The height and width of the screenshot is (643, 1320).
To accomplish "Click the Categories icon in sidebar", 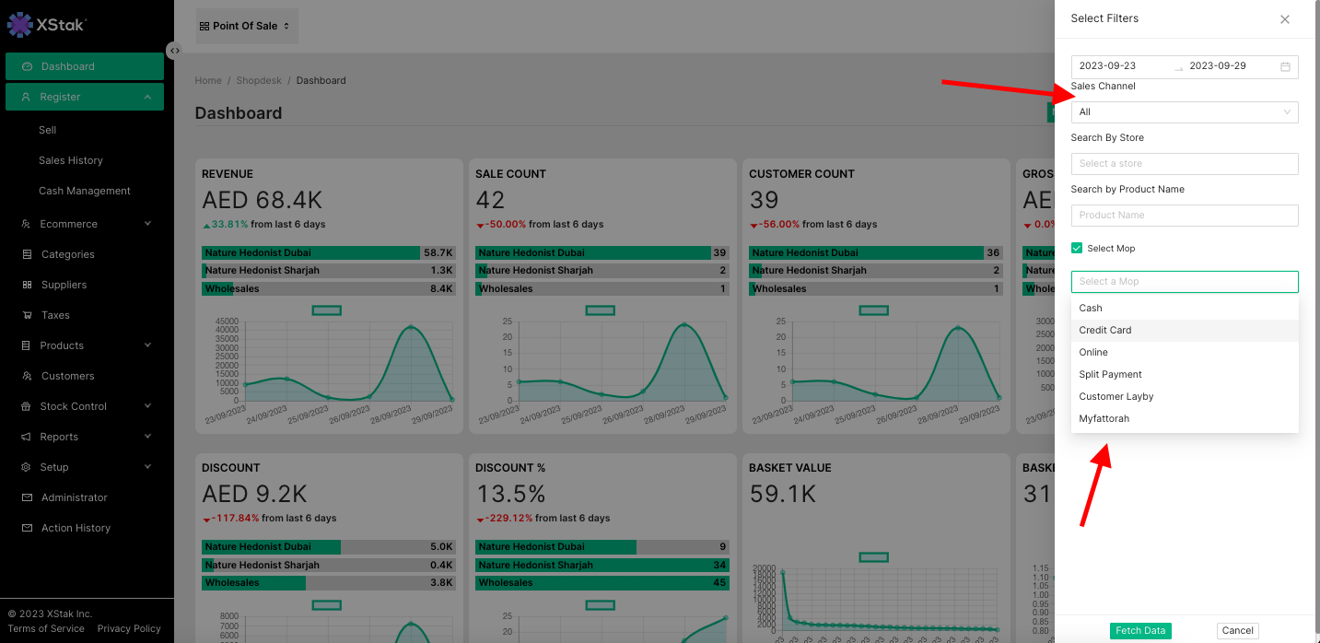I will (27, 254).
